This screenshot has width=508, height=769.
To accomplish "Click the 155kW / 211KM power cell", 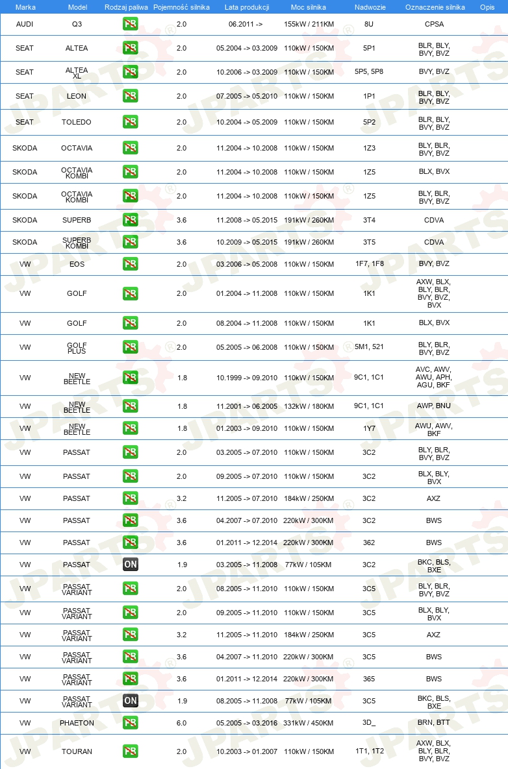I will click(x=309, y=24).
